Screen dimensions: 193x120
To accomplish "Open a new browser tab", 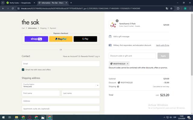I will click(x=71, y=3).
